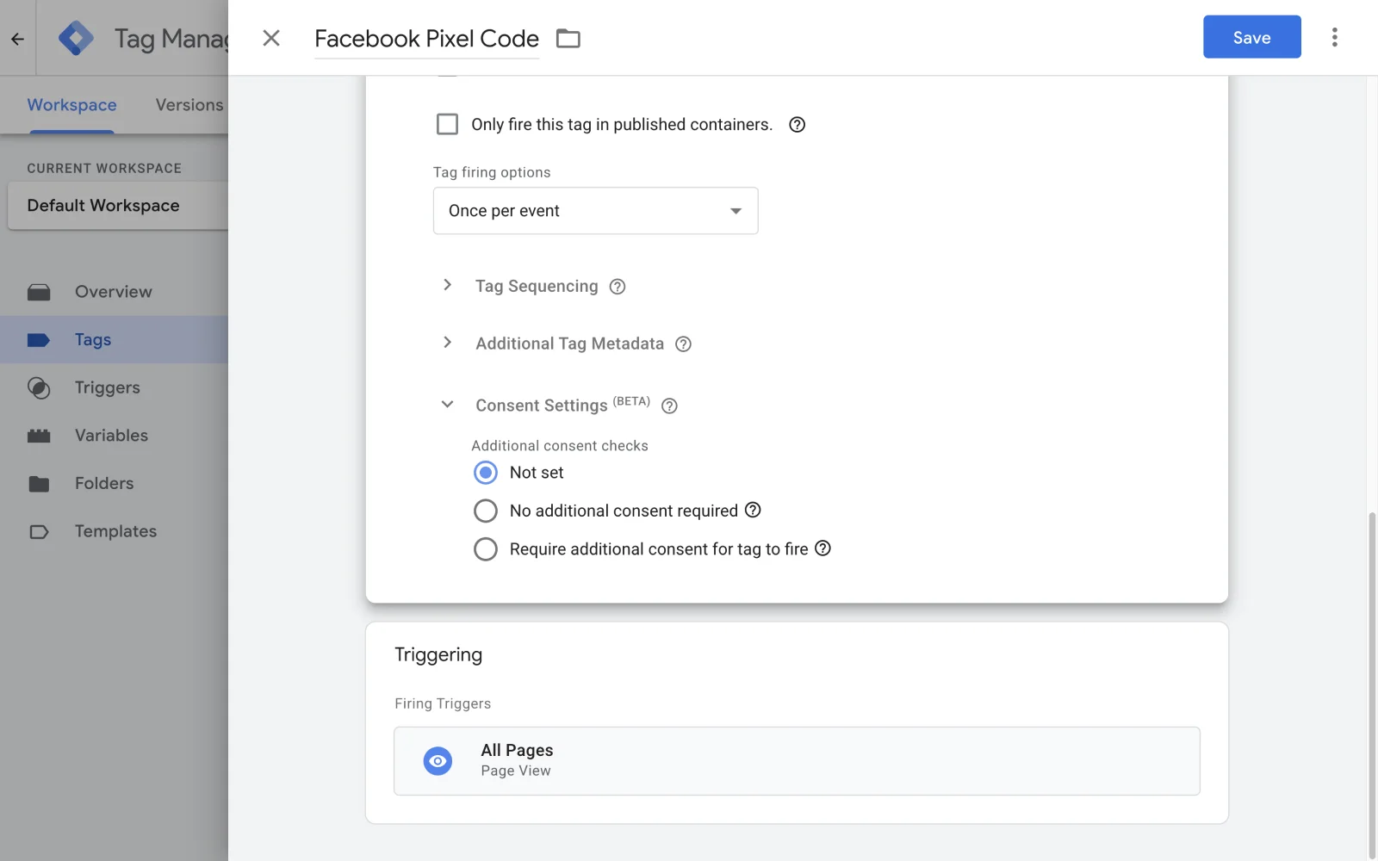Click the folder icon beside tag name

[568, 39]
